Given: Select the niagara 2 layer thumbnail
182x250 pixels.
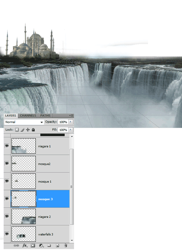Looking at the screenshot, I should pos(24,216).
